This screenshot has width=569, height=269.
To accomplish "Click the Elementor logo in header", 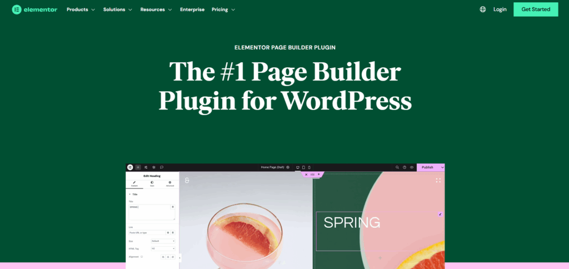I will coord(34,10).
